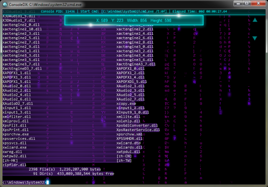This screenshot has width=268, height=187.
Task: Click the command prompt cursor at c:\Windows\System32>
Action: coord(48,182)
